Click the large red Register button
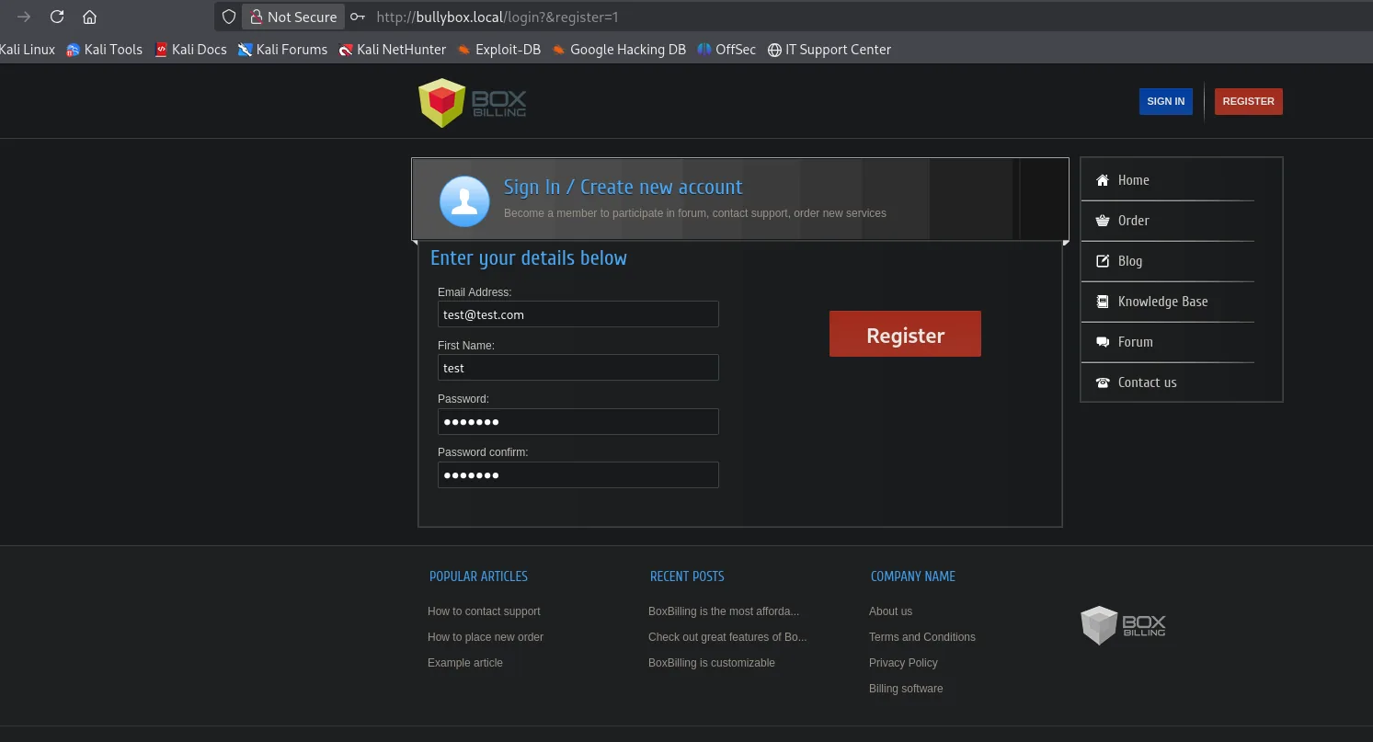 click(905, 334)
